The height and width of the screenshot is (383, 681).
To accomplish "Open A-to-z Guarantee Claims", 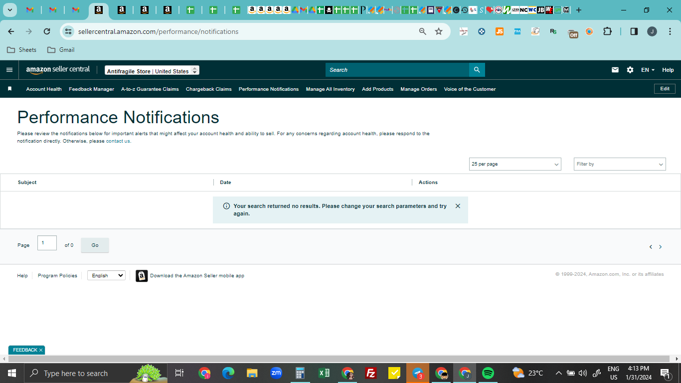I will [150, 89].
